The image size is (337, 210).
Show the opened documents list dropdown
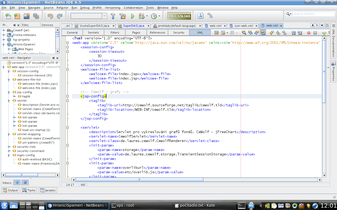tap(322, 25)
